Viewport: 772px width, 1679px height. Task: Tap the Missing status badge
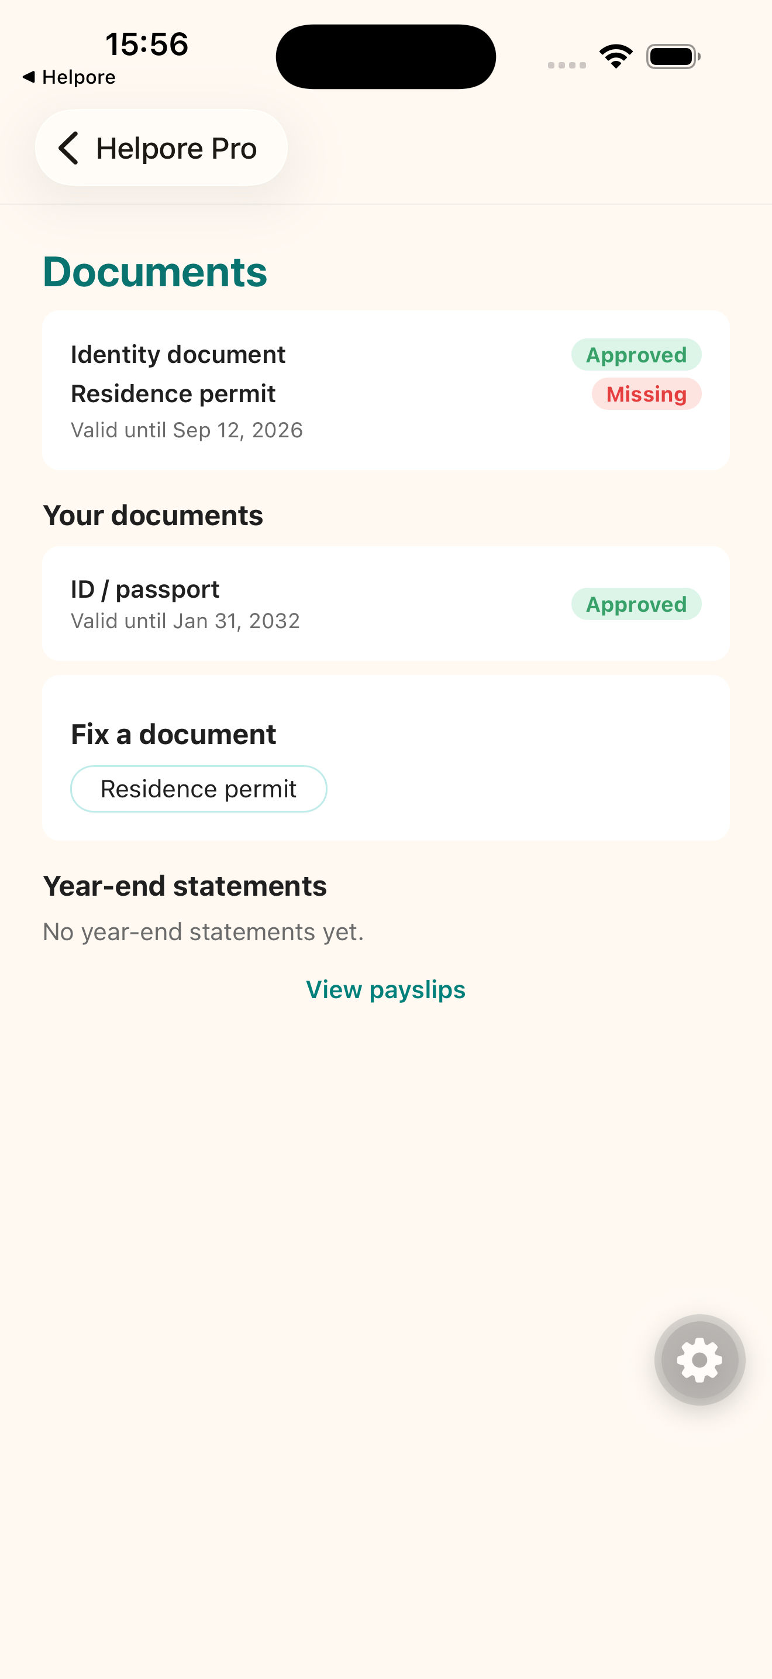tap(646, 393)
